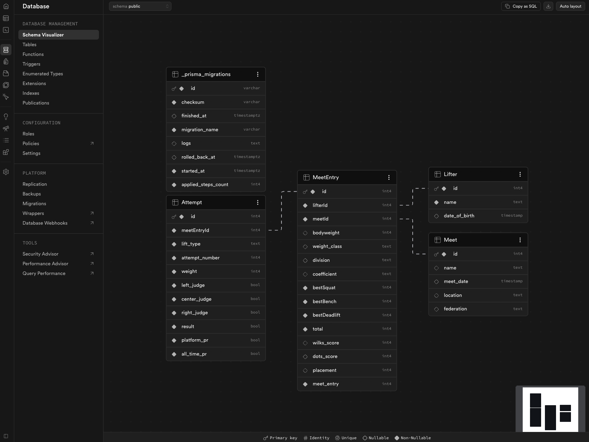Open the SQL Editor from the sidebar
The height and width of the screenshot is (442, 589).
click(6, 30)
